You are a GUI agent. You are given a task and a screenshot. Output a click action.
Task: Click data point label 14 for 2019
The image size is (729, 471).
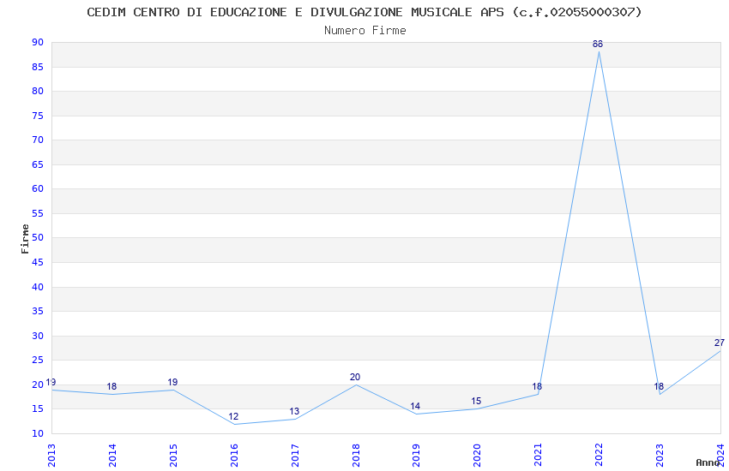(x=415, y=407)
